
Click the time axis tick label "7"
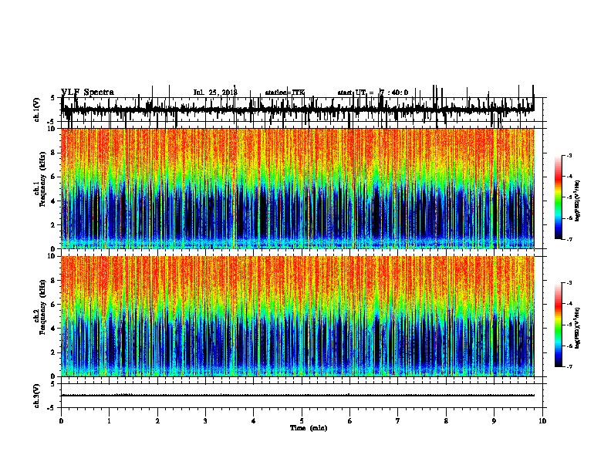pos(398,421)
